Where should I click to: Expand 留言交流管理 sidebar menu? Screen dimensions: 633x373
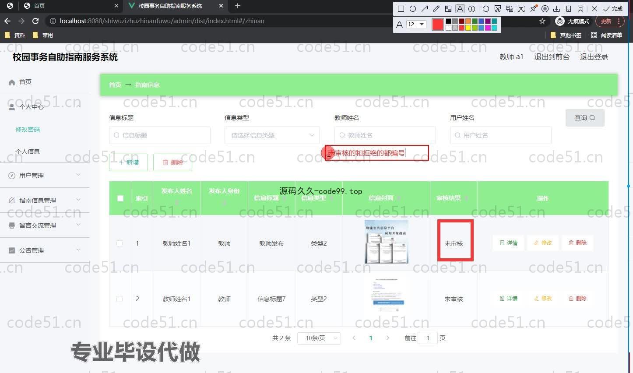point(45,225)
